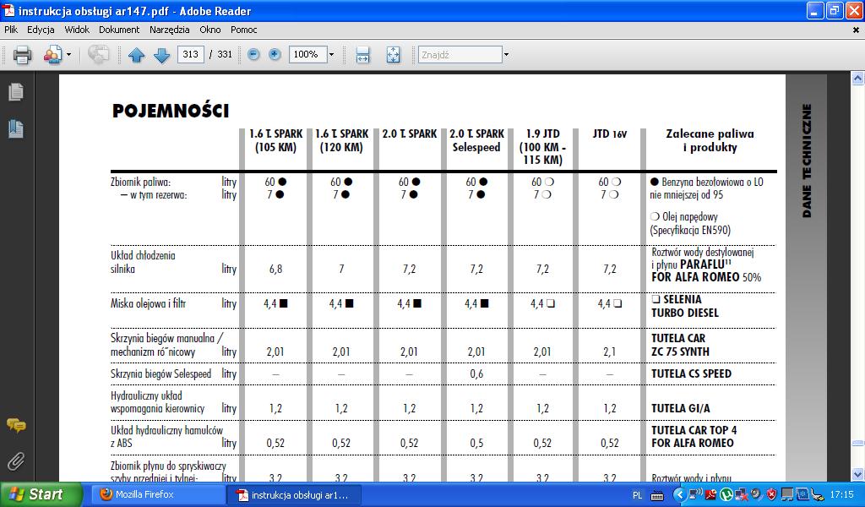The height and width of the screenshot is (507, 865).
Task: Click the 1.6 T. SPARK (105 KM) column header
Action: 275,140
